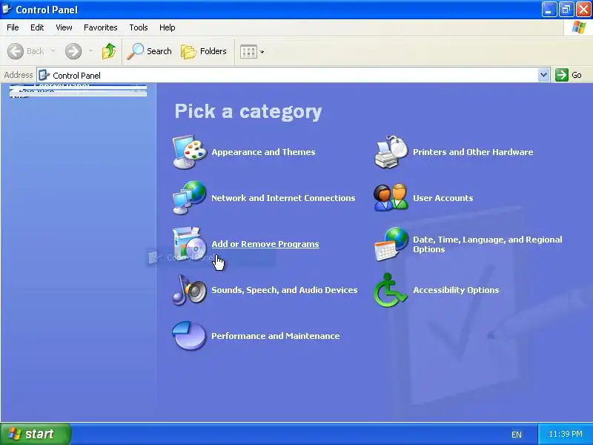Click the Add or Remove Programs CD icon
Screen dimensions: 593x445
pyautogui.click(x=190, y=243)
